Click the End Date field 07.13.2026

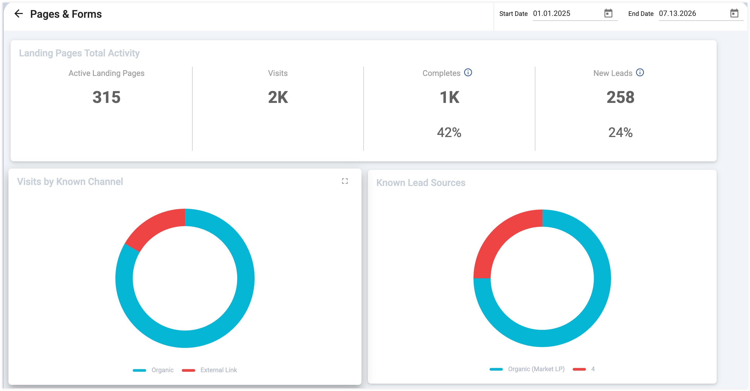[x=701, y=14]
